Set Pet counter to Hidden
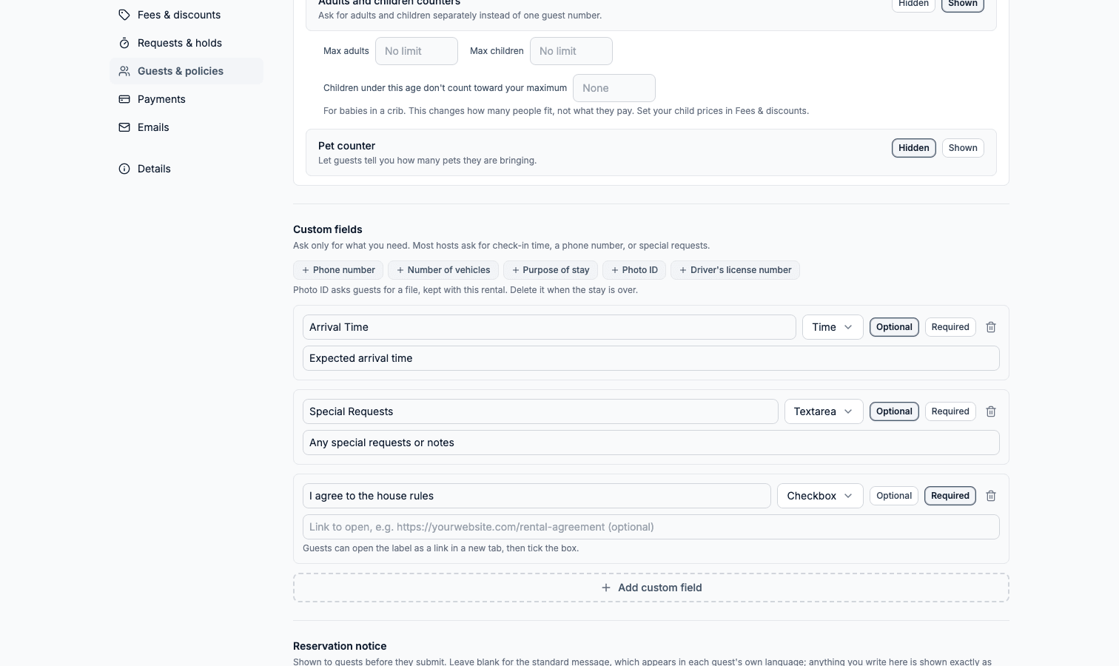The width and height of the screenshot is (1119, 666). point(913,148)
